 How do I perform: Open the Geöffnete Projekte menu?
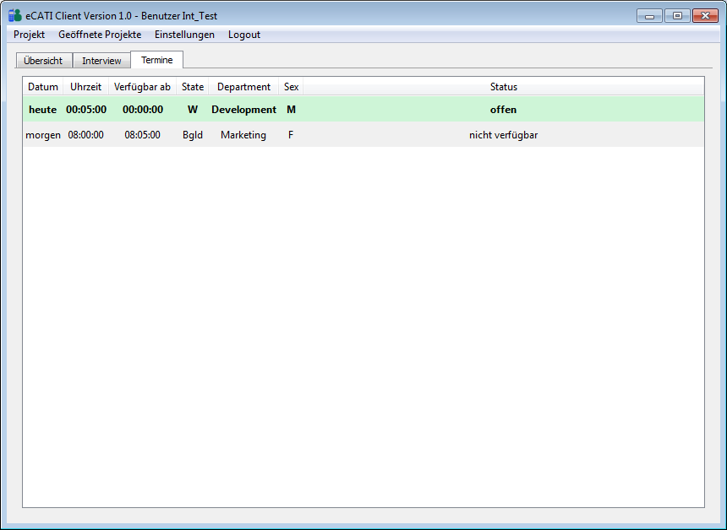pyautogui.click(x=100, y=35)
